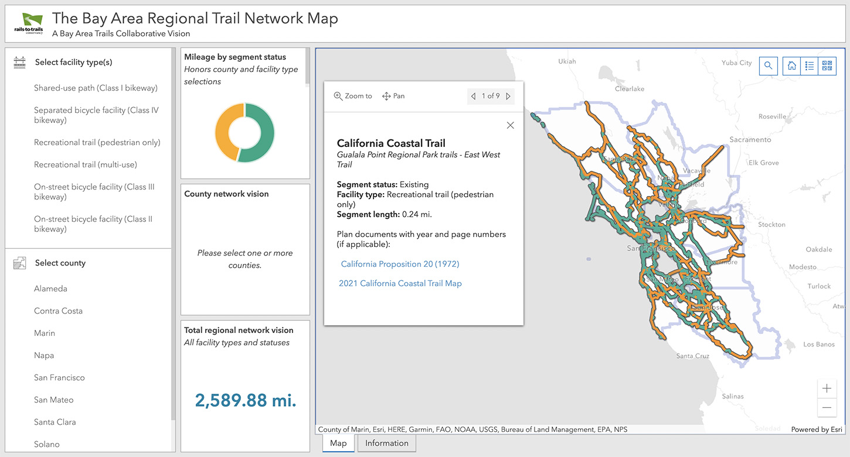Activate Pan mode in the popup
Viewport: 850px width, 457px height.
393,95
